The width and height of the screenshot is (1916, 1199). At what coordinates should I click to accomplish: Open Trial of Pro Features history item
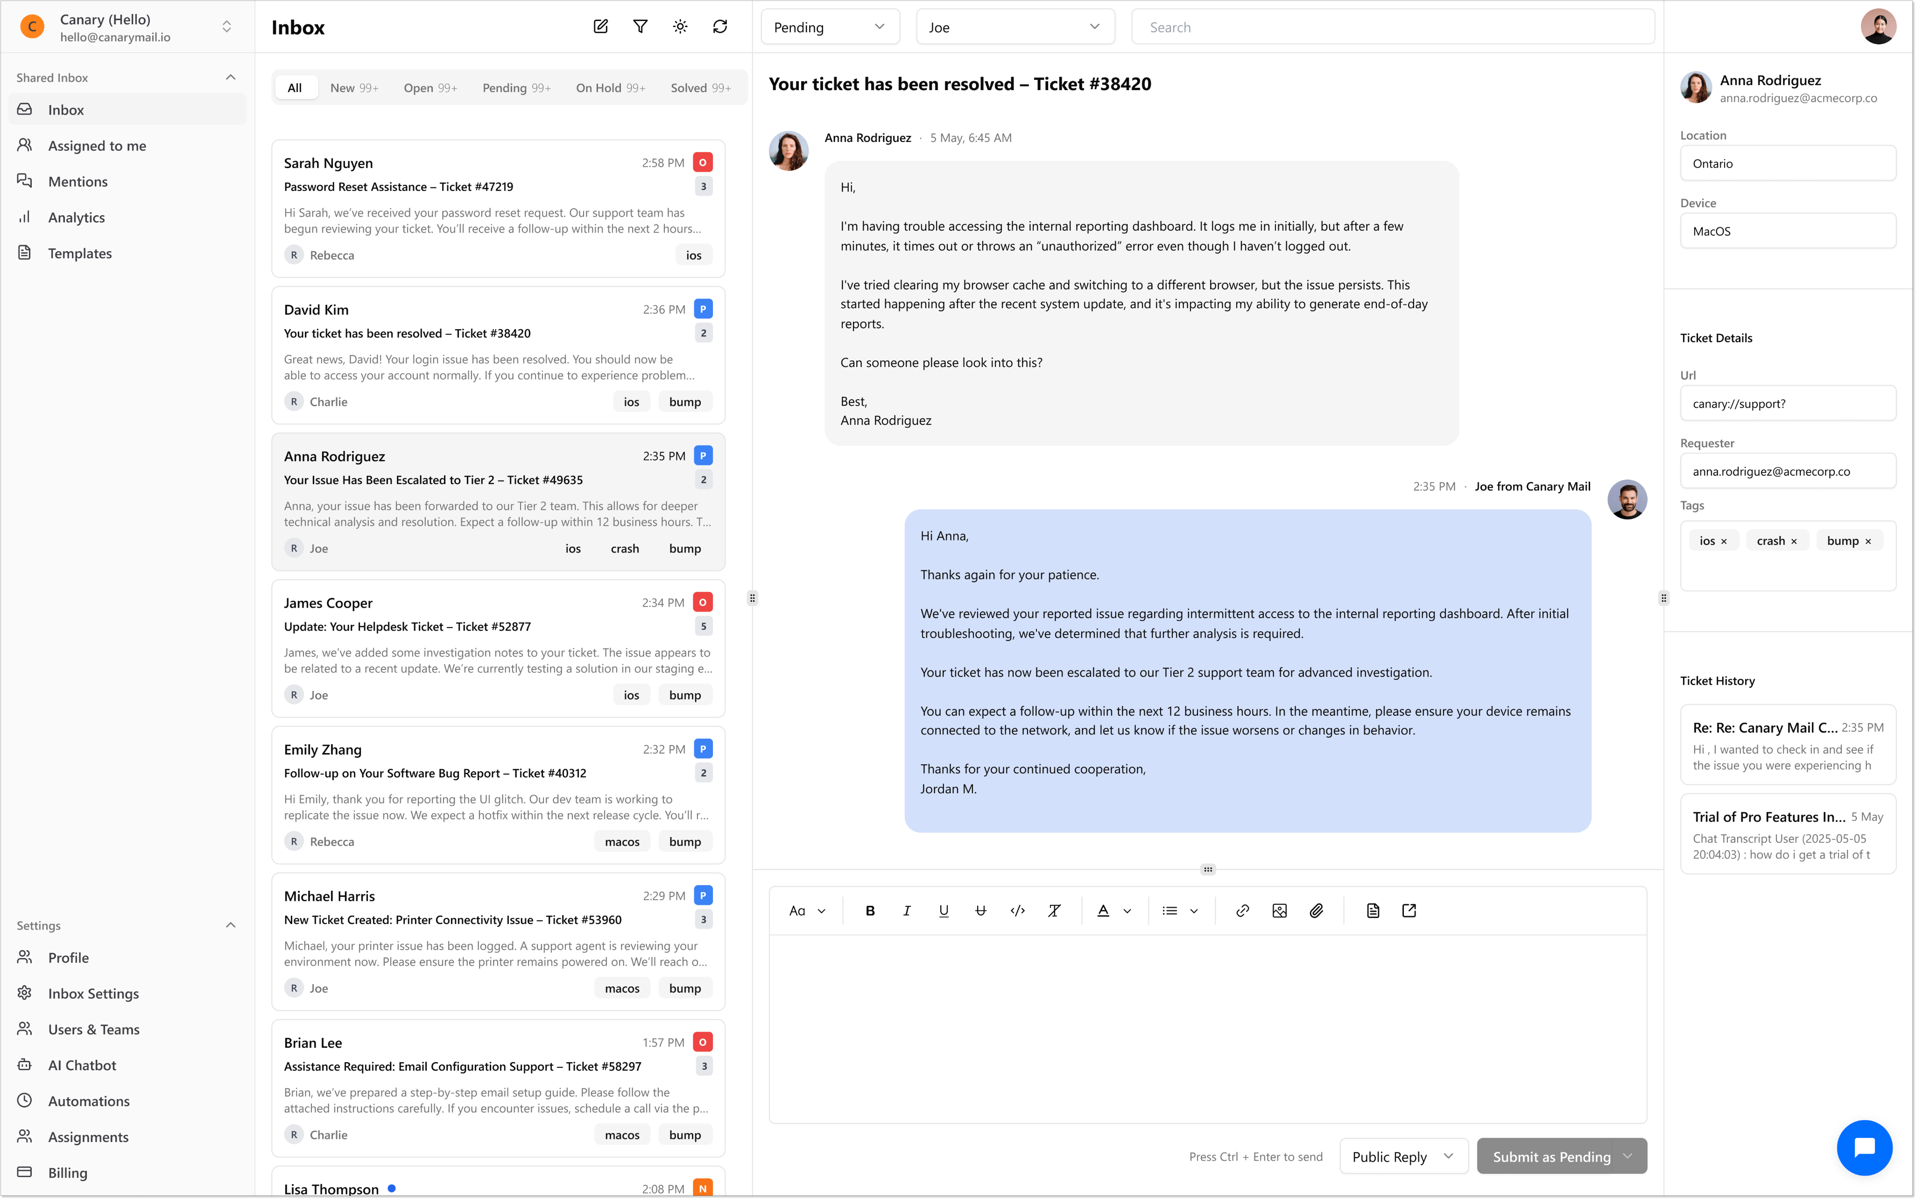[x=1788, y=834]
